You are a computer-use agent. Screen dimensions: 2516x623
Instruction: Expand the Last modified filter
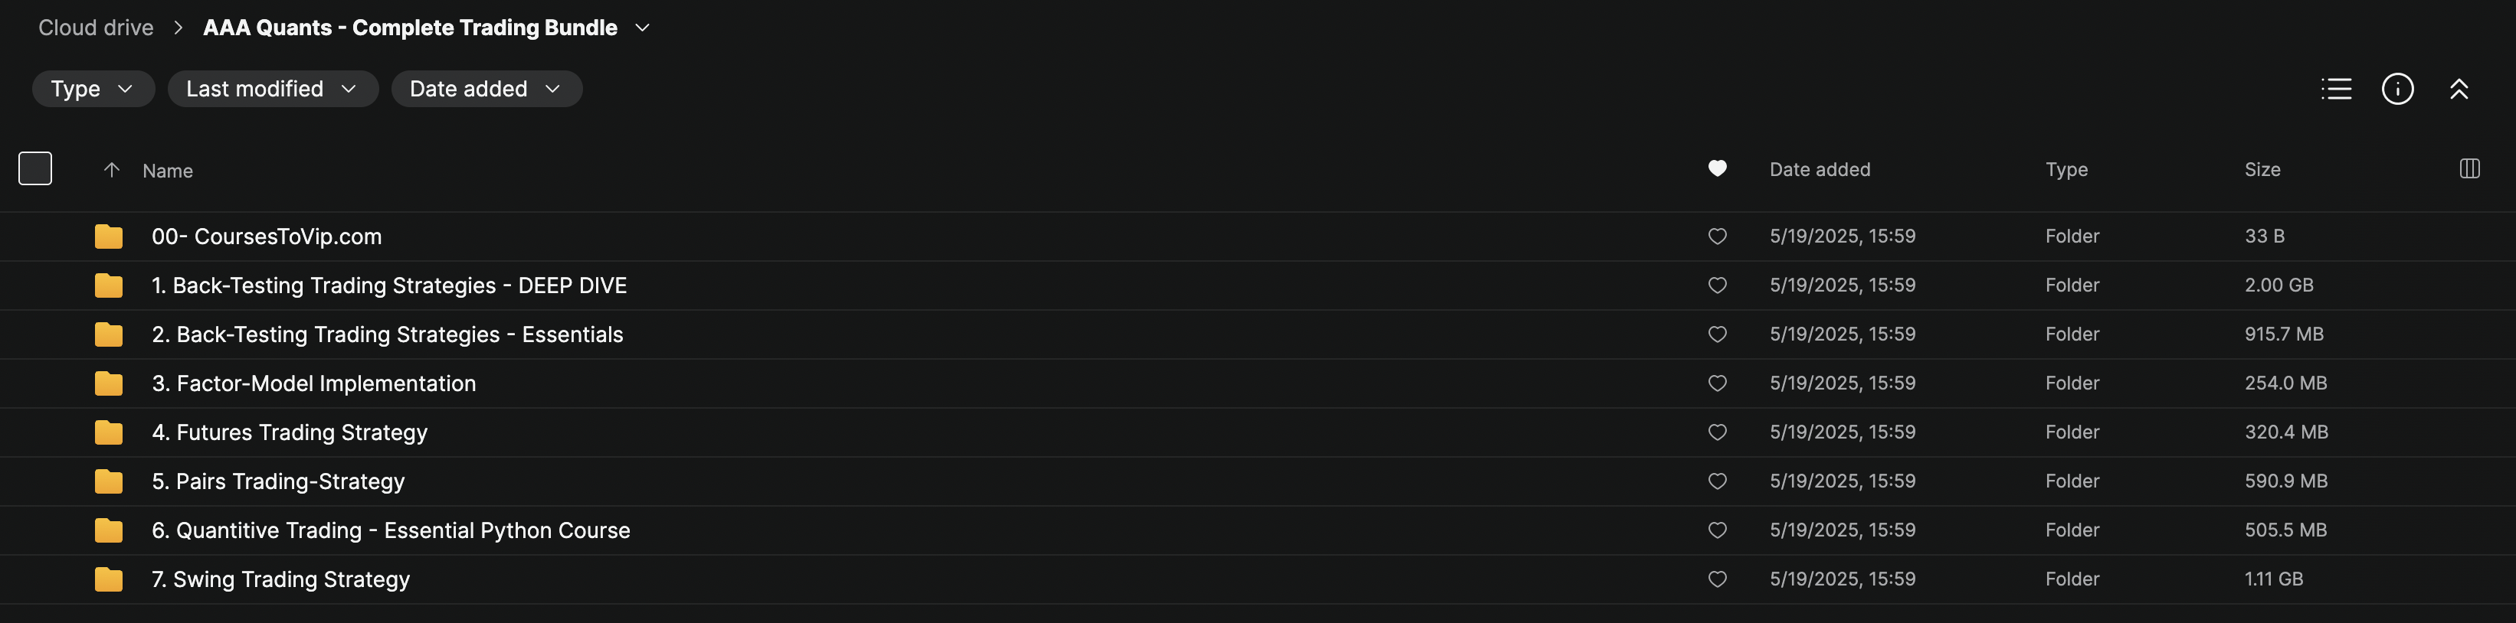271,89
